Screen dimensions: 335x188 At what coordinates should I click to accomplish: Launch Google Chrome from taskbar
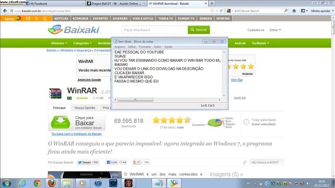(x=37, y=183)
